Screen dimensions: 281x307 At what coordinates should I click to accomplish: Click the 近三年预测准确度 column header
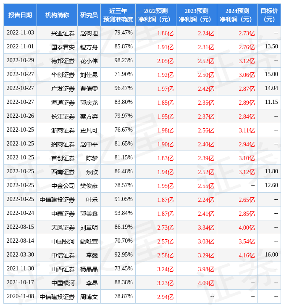118,15
